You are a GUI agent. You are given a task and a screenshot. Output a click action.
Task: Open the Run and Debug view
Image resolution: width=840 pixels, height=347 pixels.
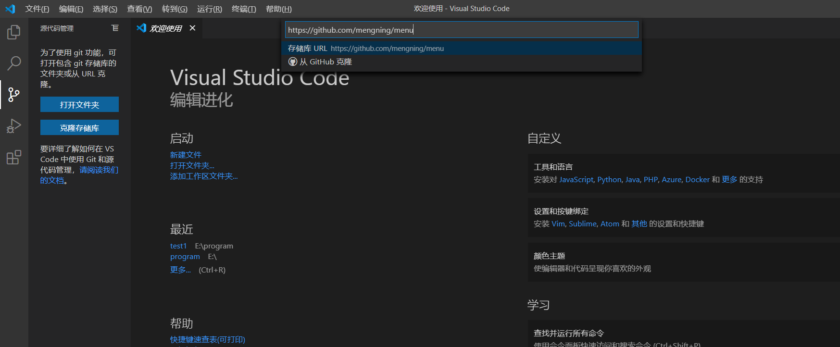click(x=14, y=126)
